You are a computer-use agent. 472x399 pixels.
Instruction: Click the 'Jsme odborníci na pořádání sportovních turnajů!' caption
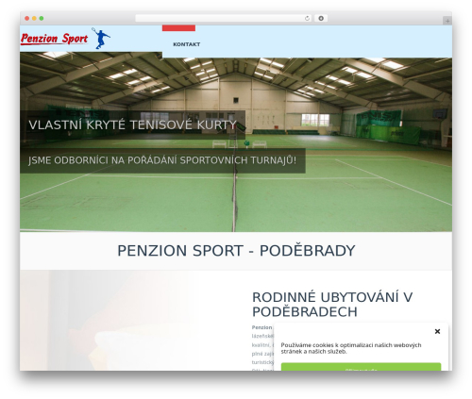click(162, 160)
